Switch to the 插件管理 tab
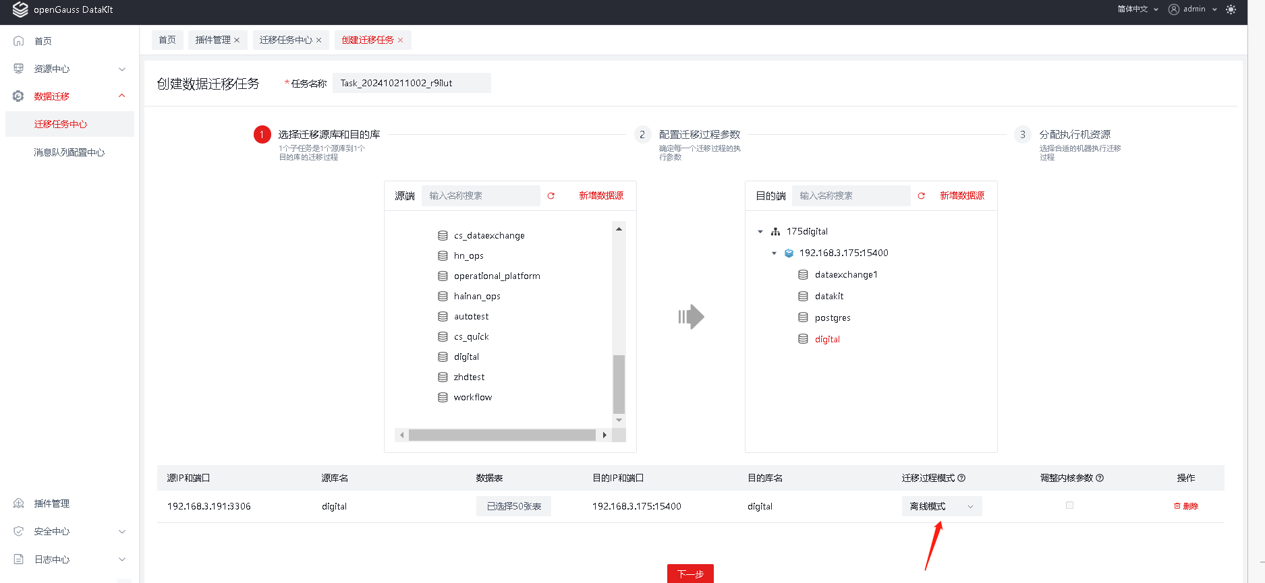The width and height of the screenshot is (1265, 583). [213, 40]
